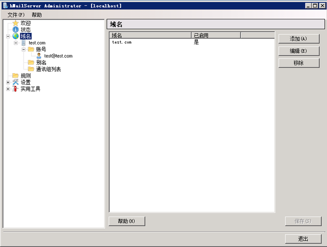The height and width of the screenshot is (247, 327).
Task: Click the pocket-knife icon beside 实用工具
Action: (x=15, y=89)
